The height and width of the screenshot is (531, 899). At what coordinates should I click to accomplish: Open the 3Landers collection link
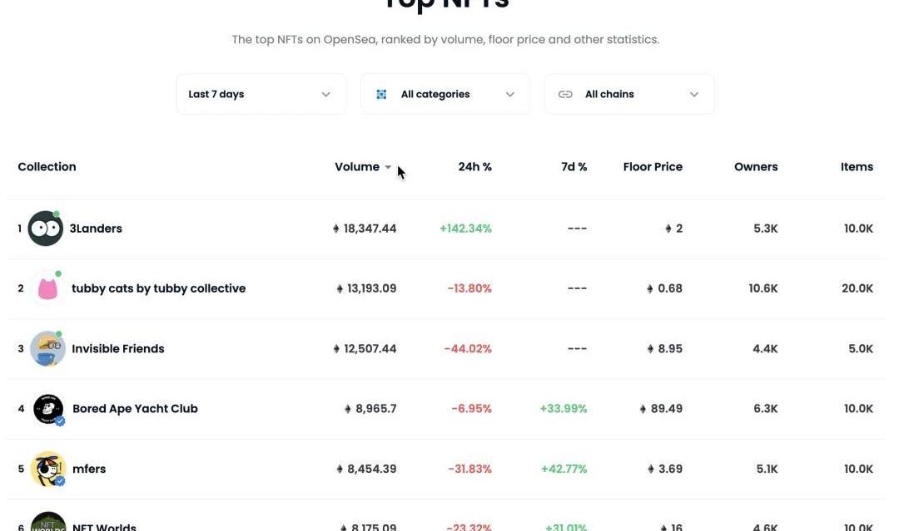coord(96,229)
